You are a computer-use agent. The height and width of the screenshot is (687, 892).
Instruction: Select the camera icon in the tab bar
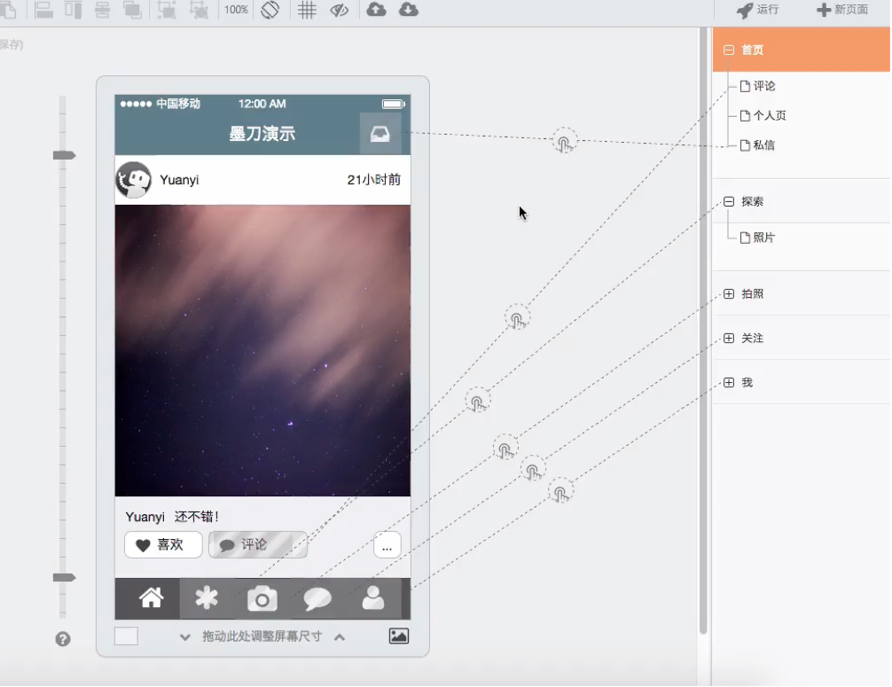262,599
